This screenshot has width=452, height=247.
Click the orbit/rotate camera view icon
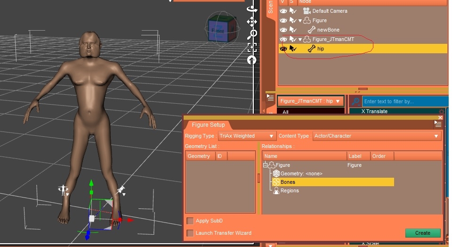click(x=252, y=8)
